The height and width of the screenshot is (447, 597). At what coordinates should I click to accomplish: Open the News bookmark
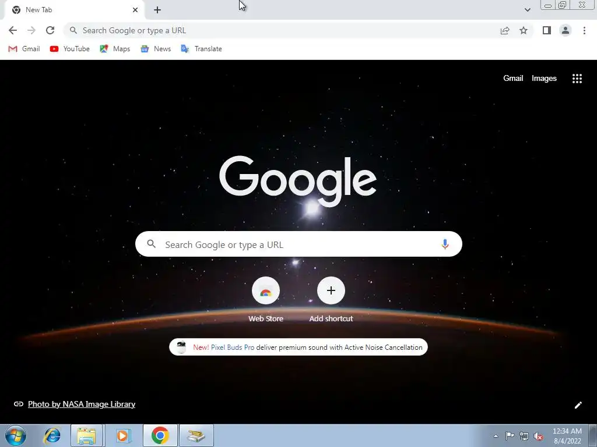[156, 49]
